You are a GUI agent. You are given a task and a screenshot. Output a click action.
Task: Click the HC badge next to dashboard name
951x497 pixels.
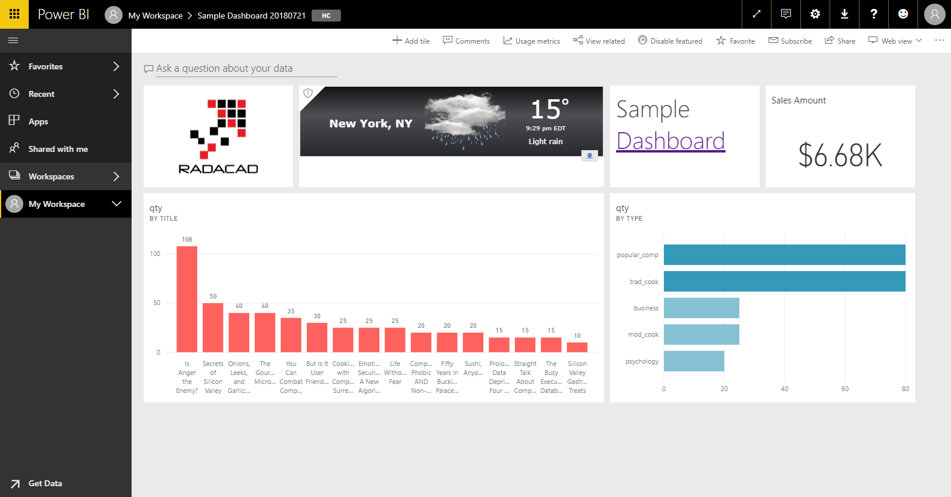point(326,16)
